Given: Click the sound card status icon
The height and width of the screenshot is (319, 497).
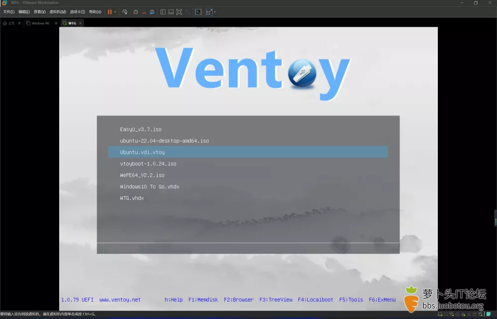Looking at the screenshot, I should [463, 314].
